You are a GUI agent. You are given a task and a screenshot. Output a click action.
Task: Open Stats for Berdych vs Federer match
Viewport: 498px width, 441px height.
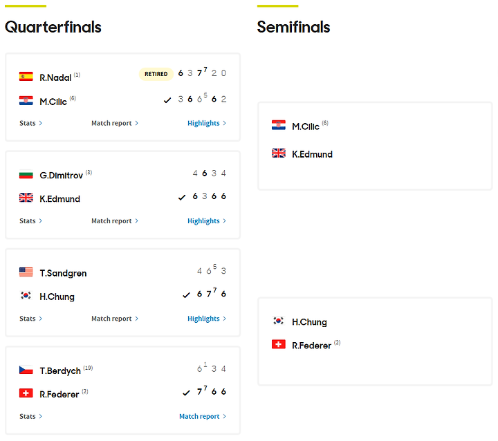point(31,417)
